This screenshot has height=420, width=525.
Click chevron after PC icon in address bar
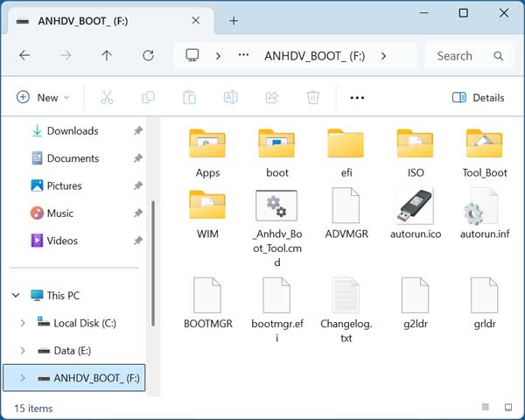click(218, 56)
